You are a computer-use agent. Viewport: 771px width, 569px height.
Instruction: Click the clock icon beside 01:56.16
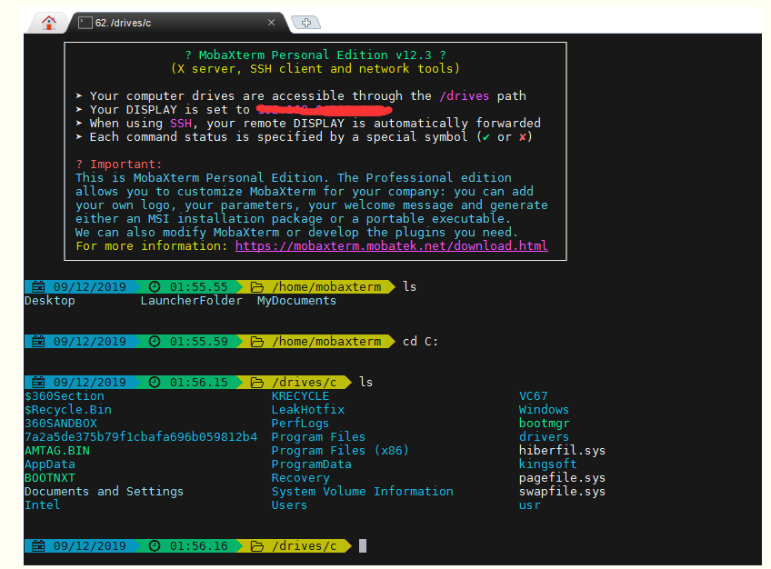click(155, 546)
